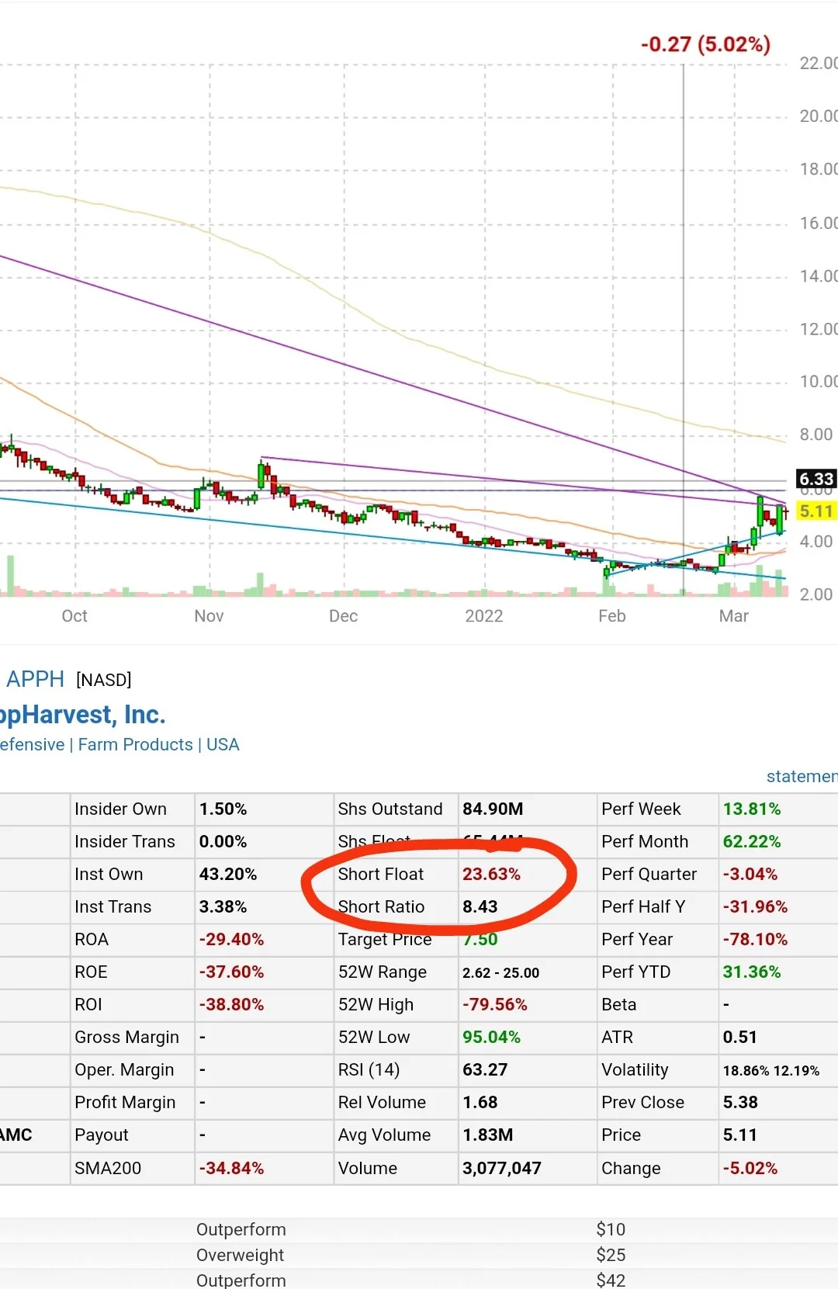The image size is (838, 1289).
Task: Click the yellow 5.11 price label on chart
Action: 816,511
